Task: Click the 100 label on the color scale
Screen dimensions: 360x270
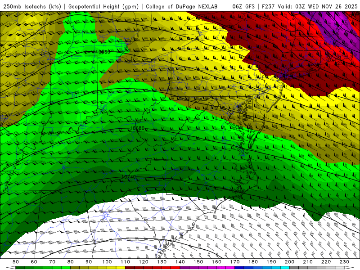Action: [x=107, y=262]
